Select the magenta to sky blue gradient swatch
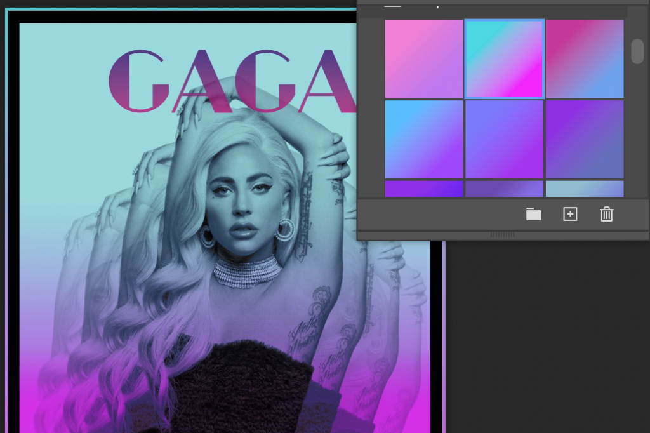 (x=585, y=59)
